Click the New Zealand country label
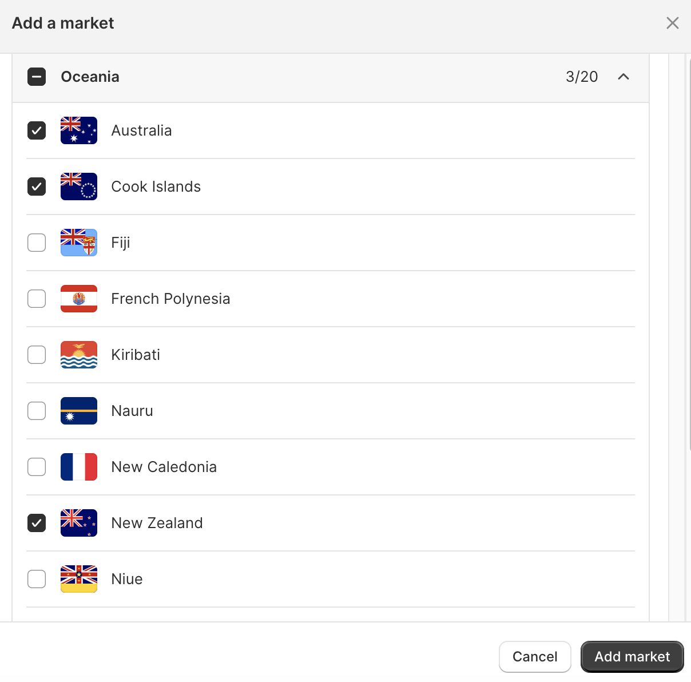 coord(157,523)
